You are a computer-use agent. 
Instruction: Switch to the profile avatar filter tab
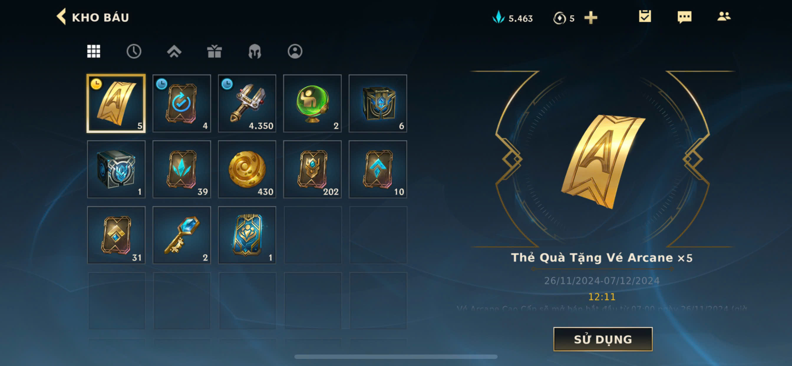[x=295, y=51]
